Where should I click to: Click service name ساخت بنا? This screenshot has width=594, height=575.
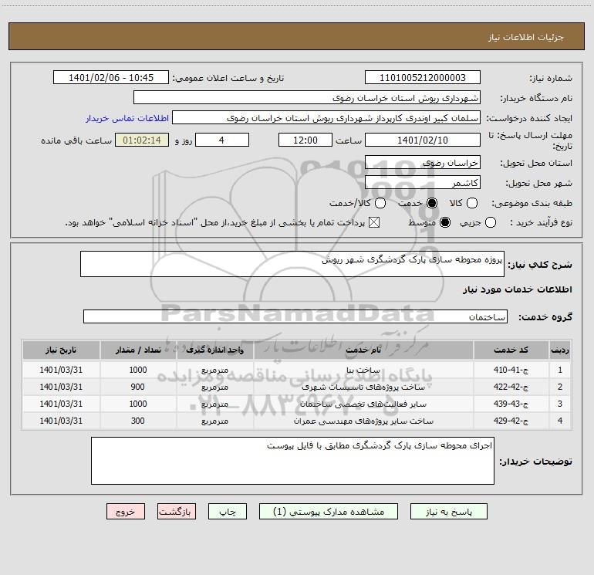[x=363, y=370]
